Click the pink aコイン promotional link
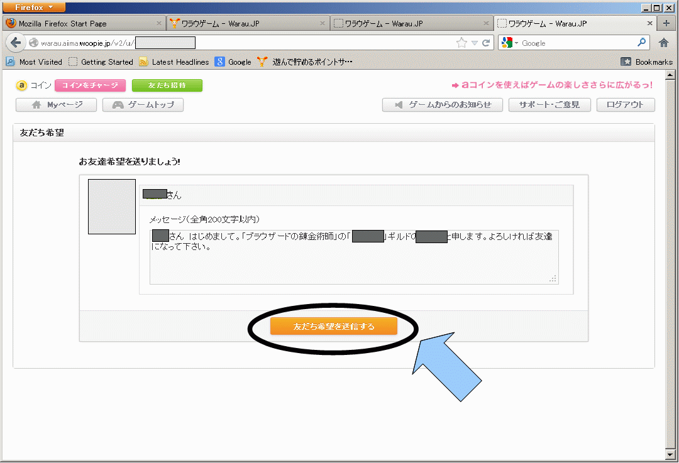The height and width of the screenshot is (463, 679). [552, 85]
